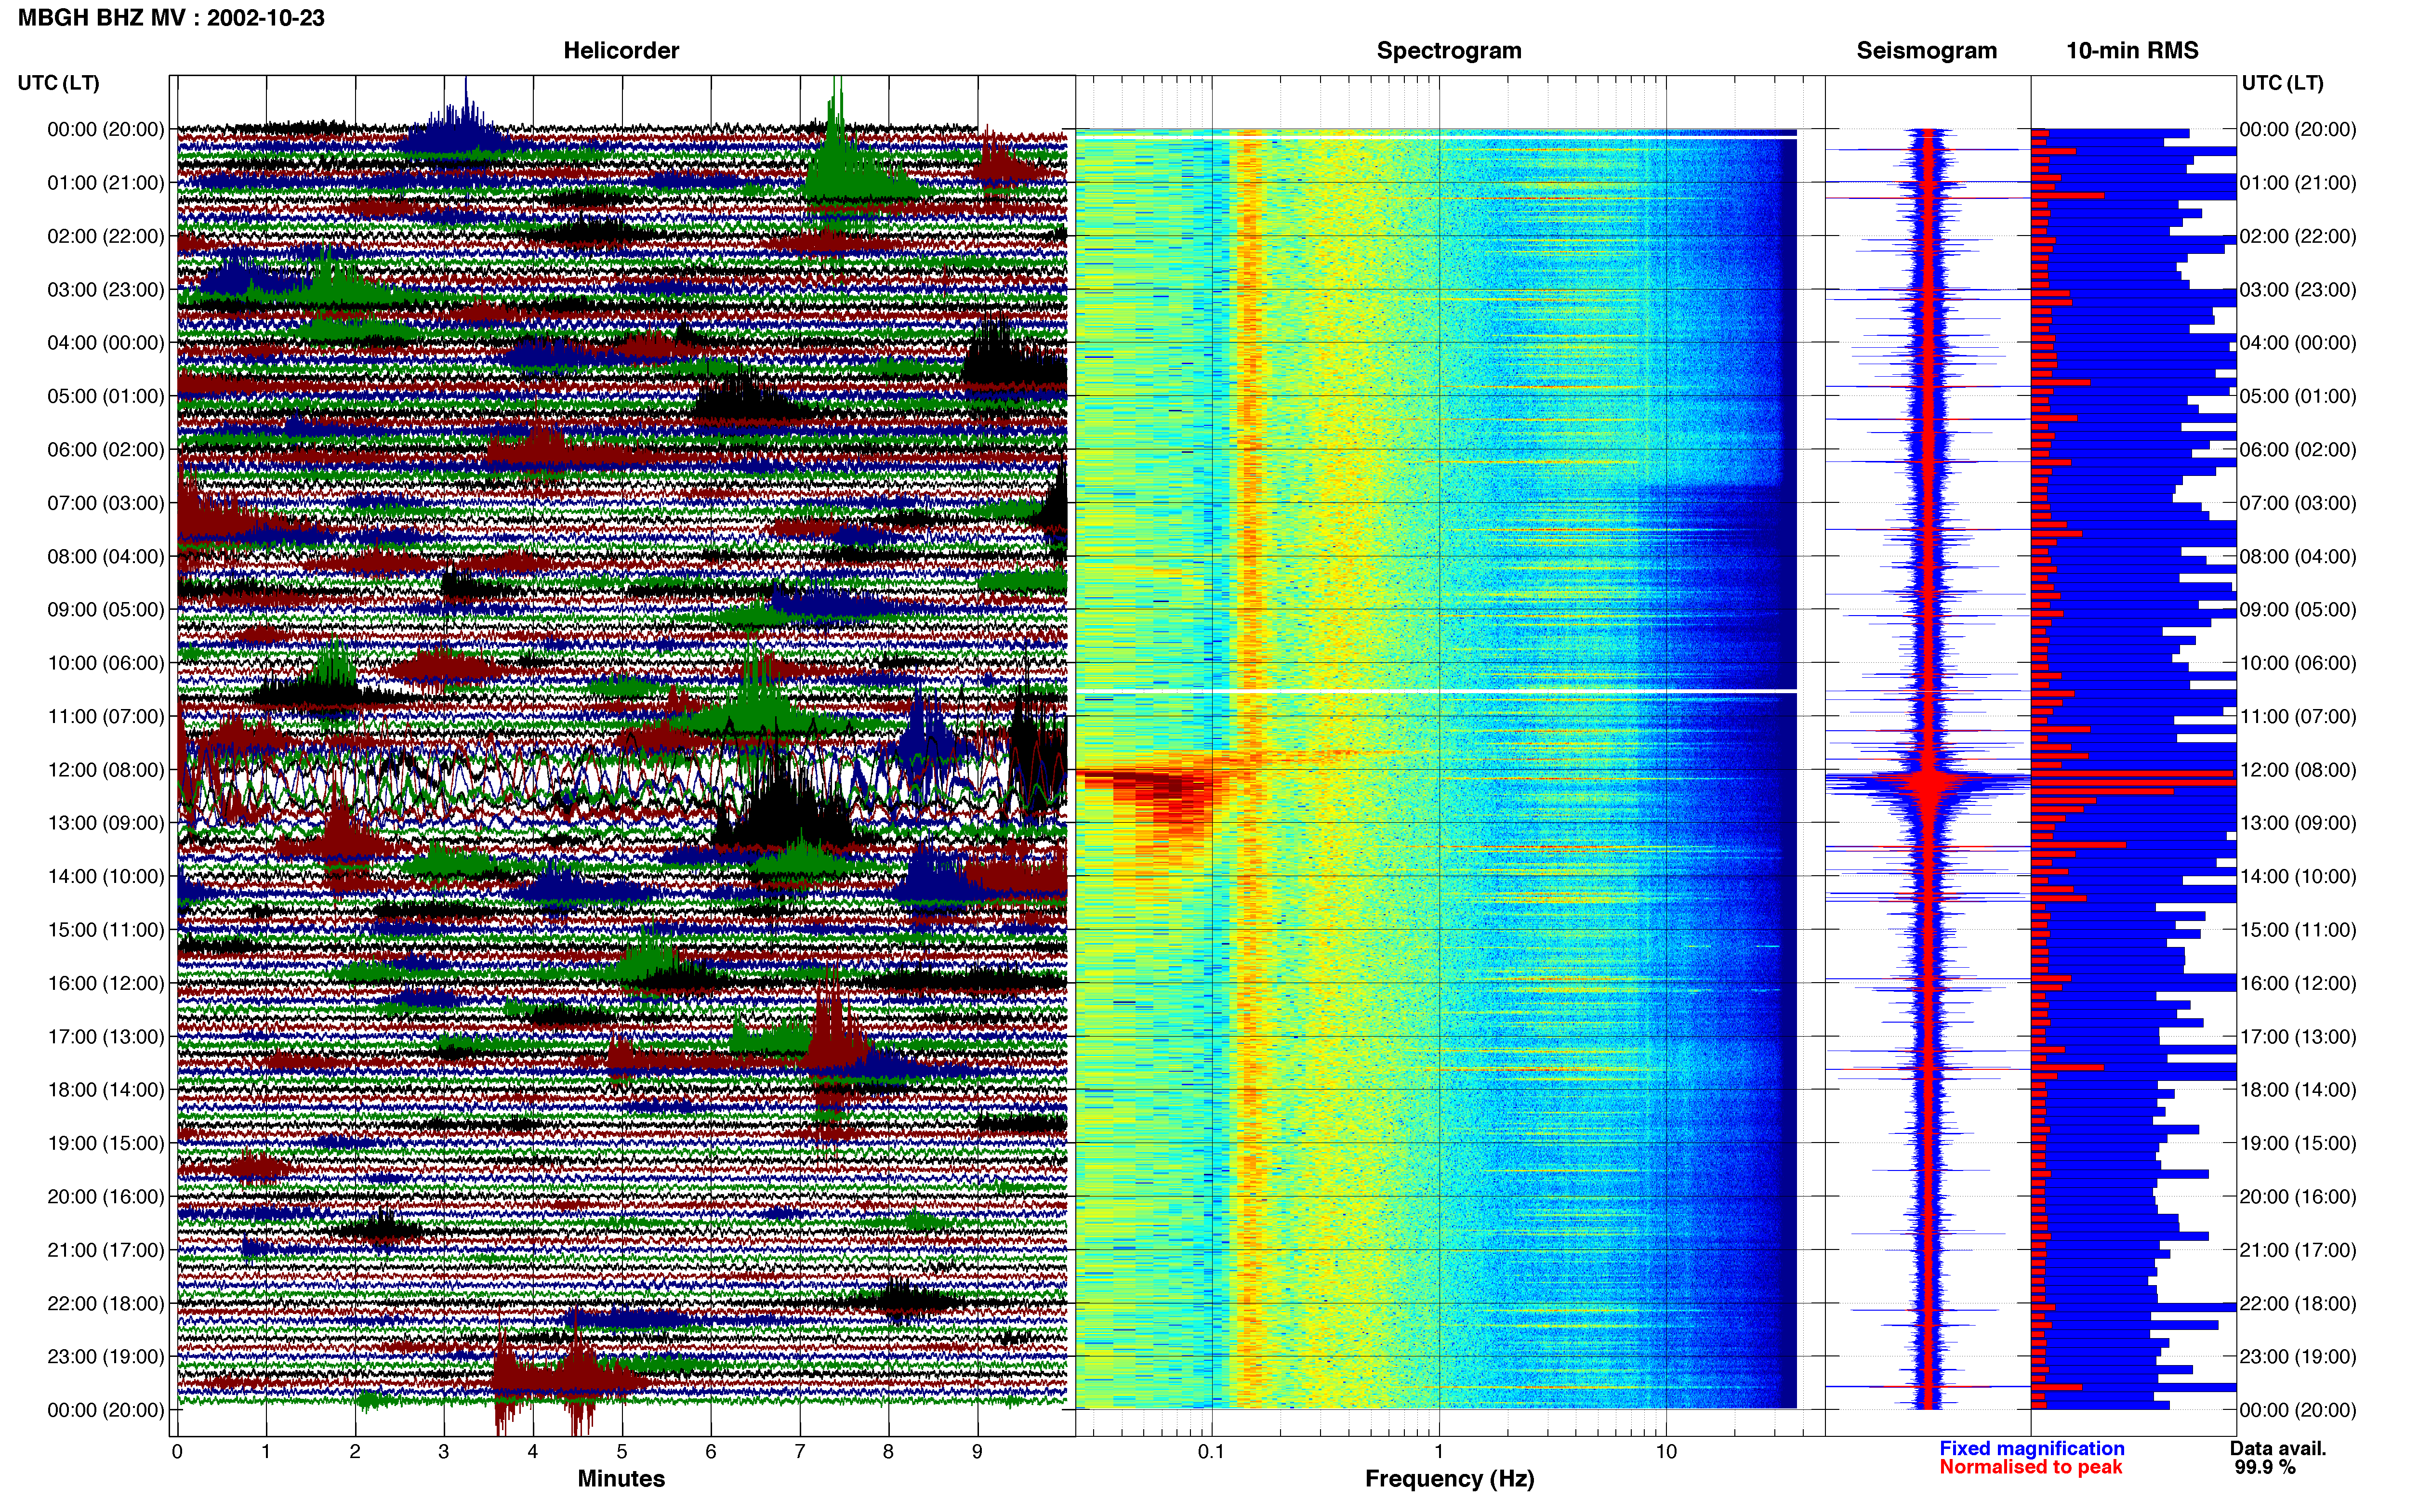The image size is (2418, 1512).
Task: Select the "Frequency (Hz)" axis label
Action: click(1449, 1478)
